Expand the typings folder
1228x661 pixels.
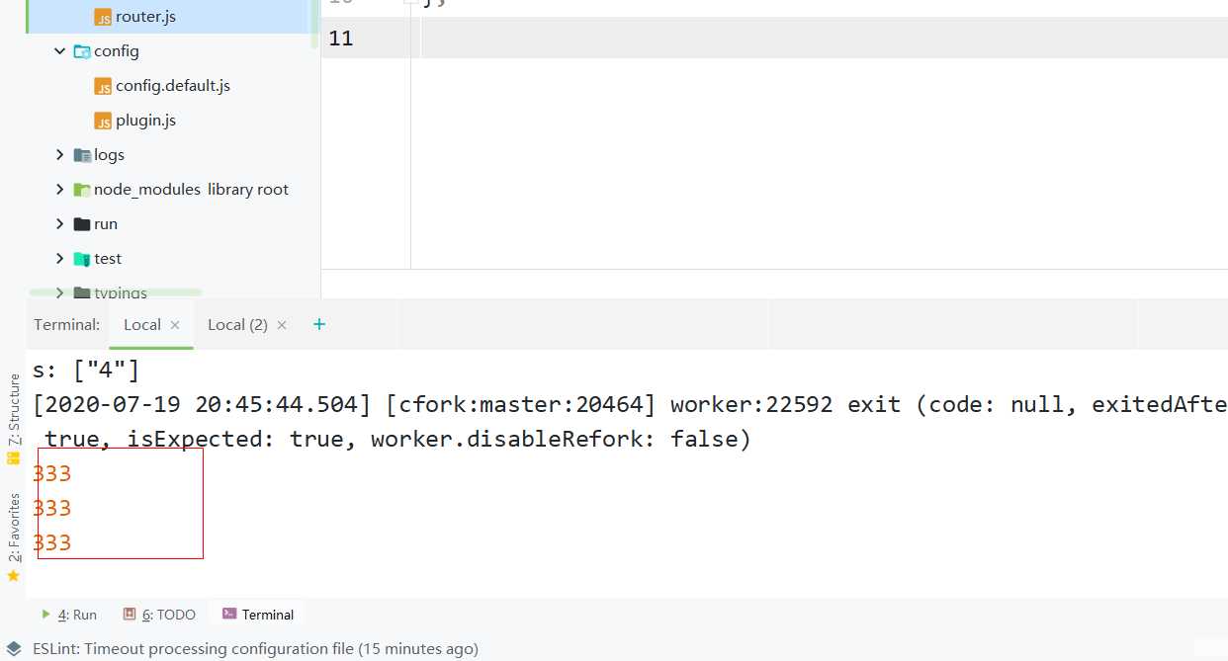click(x=60, y=293)
